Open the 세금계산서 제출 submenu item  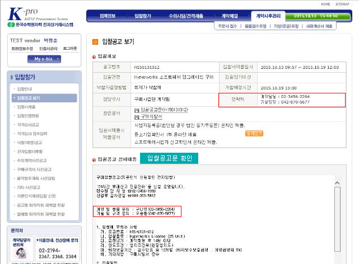[x=319, y=26]
